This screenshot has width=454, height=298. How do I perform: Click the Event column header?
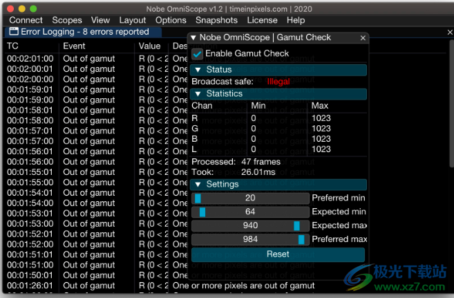pos(74,46)
